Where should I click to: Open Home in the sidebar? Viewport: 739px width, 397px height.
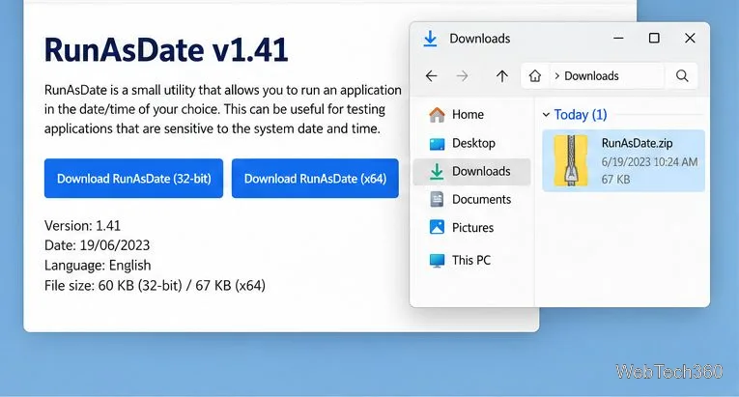471,115
